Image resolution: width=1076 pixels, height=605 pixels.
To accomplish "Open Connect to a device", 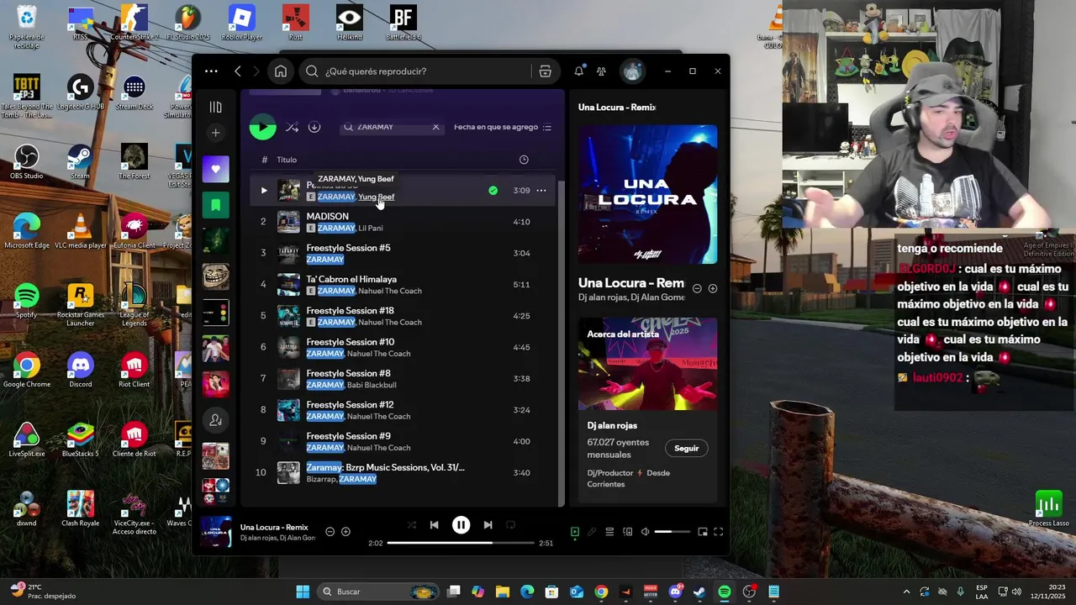I will coord(627,532).
